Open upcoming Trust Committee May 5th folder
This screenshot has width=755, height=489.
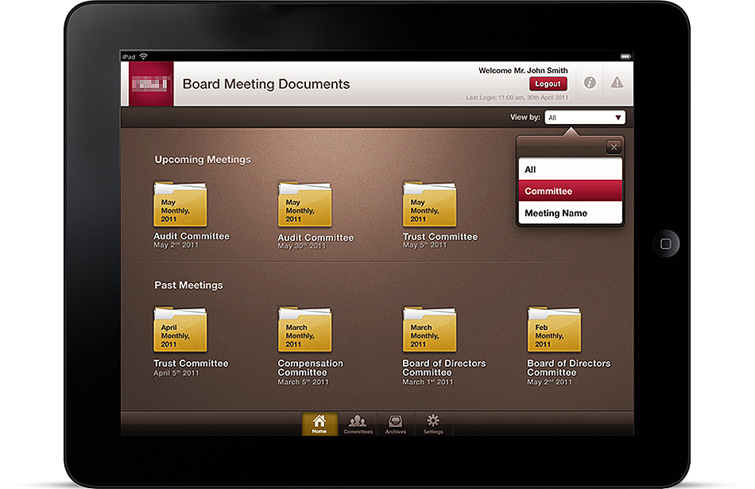click(429, 204)
